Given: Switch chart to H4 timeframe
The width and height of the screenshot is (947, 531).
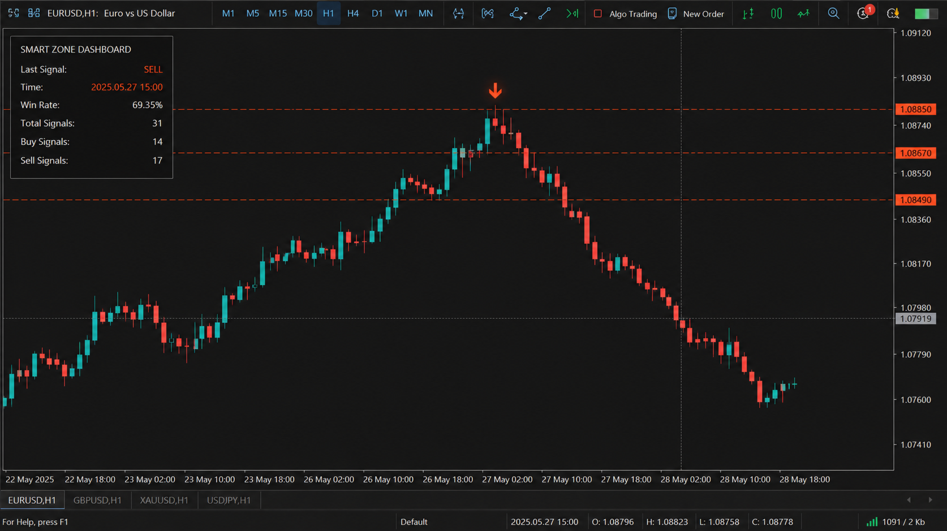Looking at the screenshot, I should point(353,13).
